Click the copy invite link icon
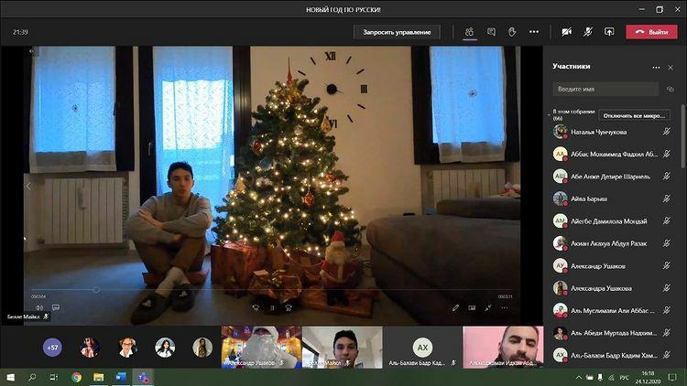Screen dimensions: 687x386 [x=671, y=90]
